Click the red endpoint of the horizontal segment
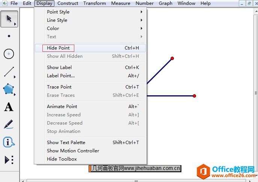 [194, 96]
